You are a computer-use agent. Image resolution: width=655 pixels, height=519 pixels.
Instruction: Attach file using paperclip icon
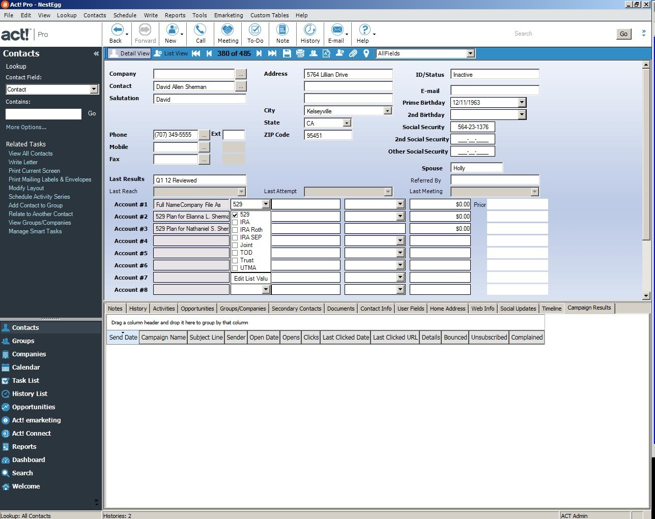tap(353, 53)
